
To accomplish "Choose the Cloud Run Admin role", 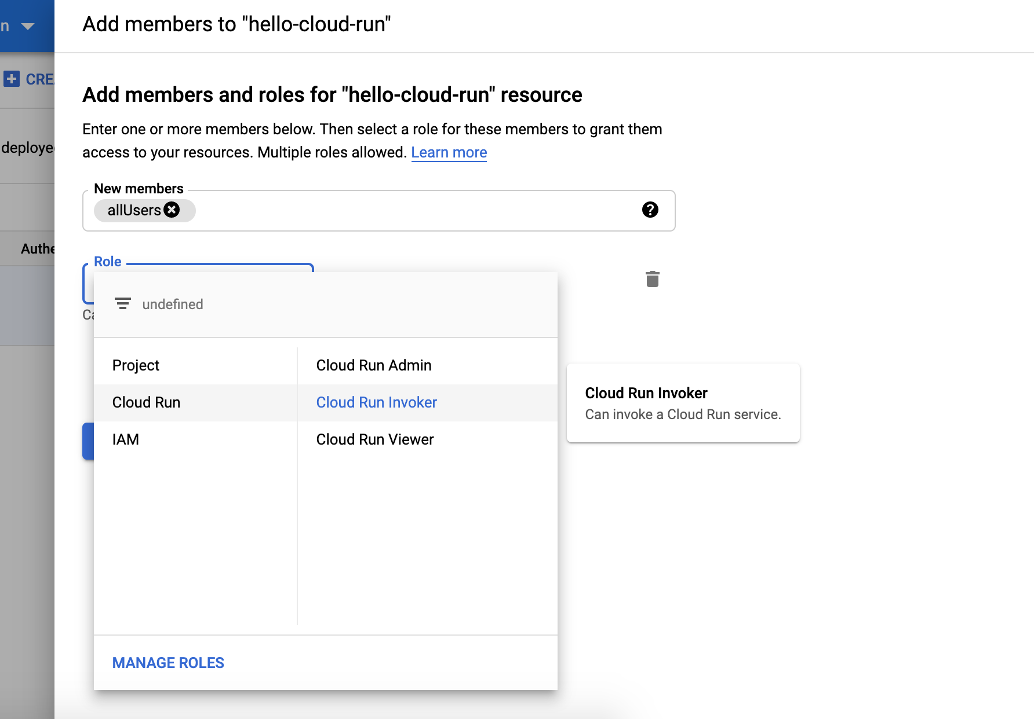I will pyautogui.click(x=428, y=365).
